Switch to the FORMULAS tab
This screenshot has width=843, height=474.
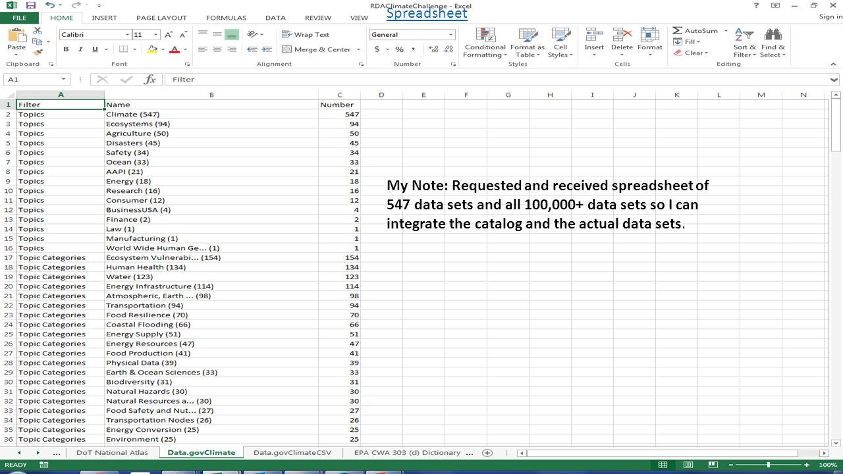226,18
